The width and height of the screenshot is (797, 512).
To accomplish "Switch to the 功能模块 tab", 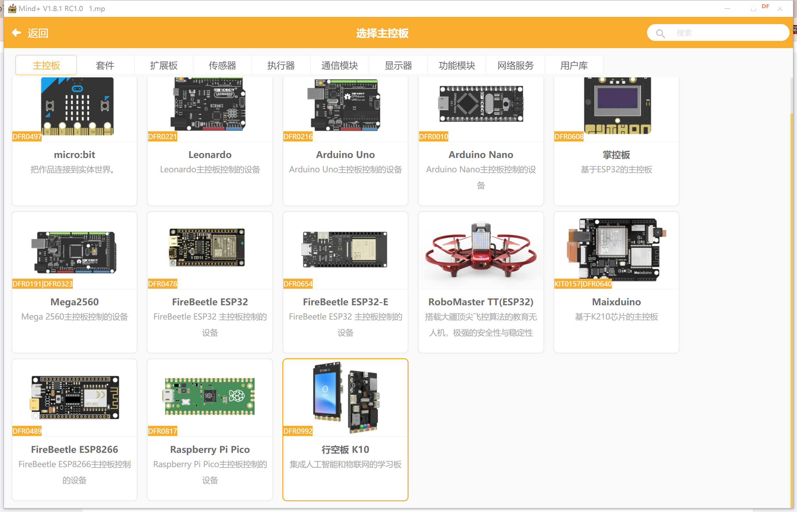I will pyautogui.click(x=457, y=65).
